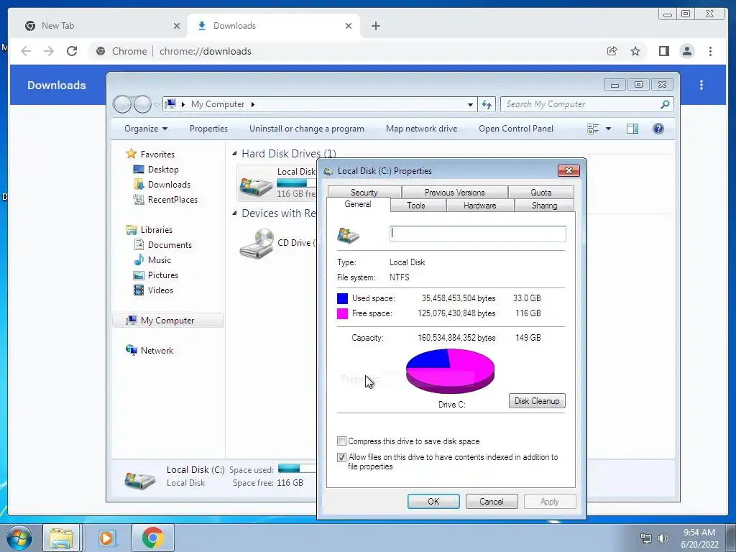Select Documents library

(x=163, y=245)
